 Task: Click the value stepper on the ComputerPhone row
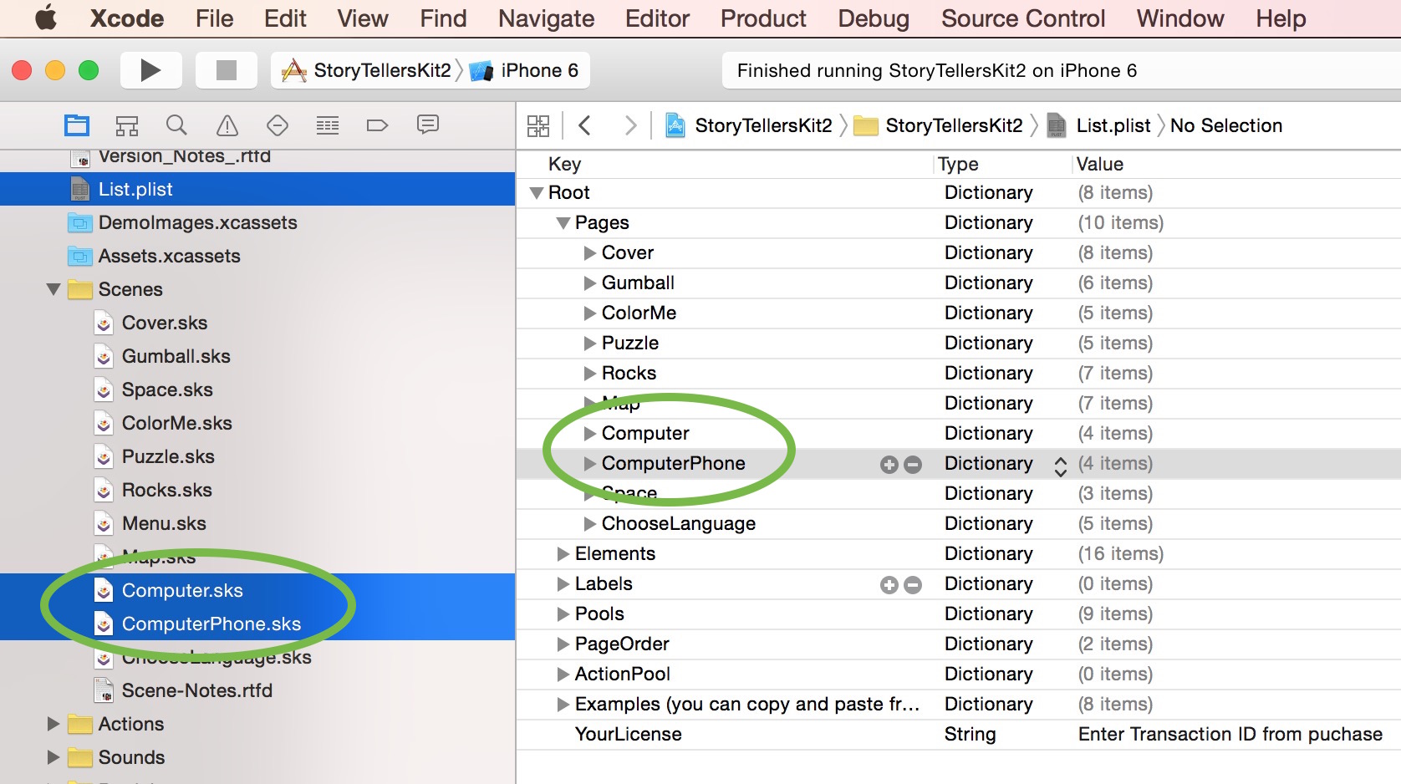click(1060, 464)
